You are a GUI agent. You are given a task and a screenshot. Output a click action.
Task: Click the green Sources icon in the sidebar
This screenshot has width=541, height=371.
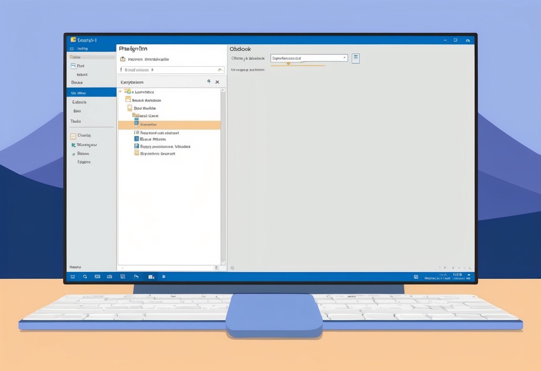pyautogui.click(x=75, y=153)
